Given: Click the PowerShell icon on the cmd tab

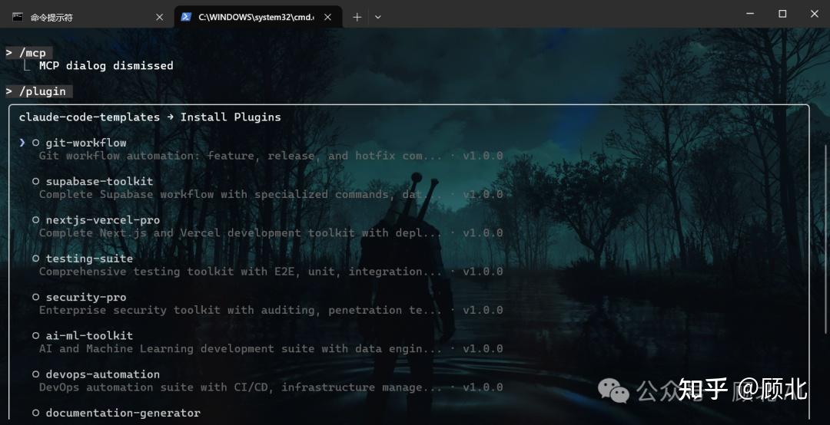Looking at the screenshot, I should [186, 17].
